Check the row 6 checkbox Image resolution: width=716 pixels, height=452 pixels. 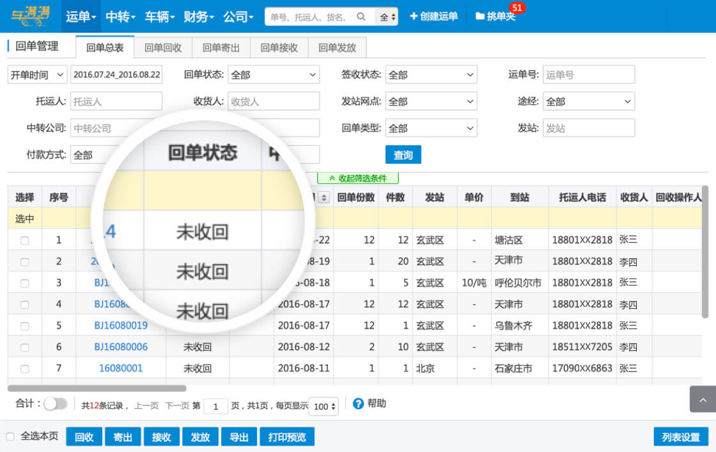click(x=25, y=347)
